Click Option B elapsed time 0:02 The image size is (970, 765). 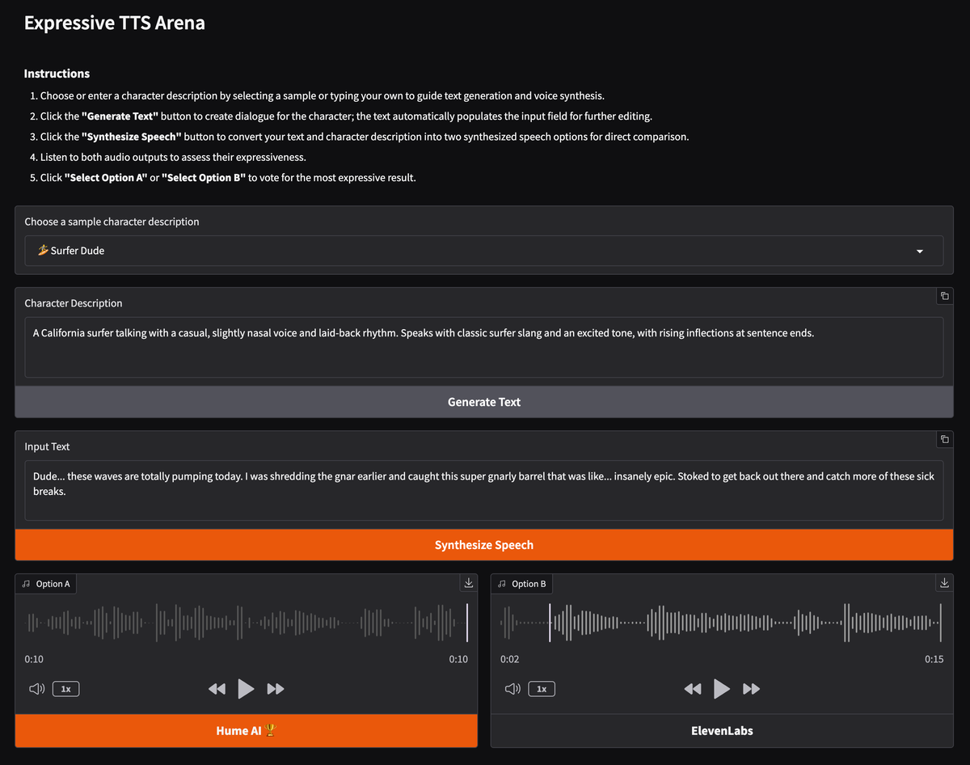click(x=510, y=659)
